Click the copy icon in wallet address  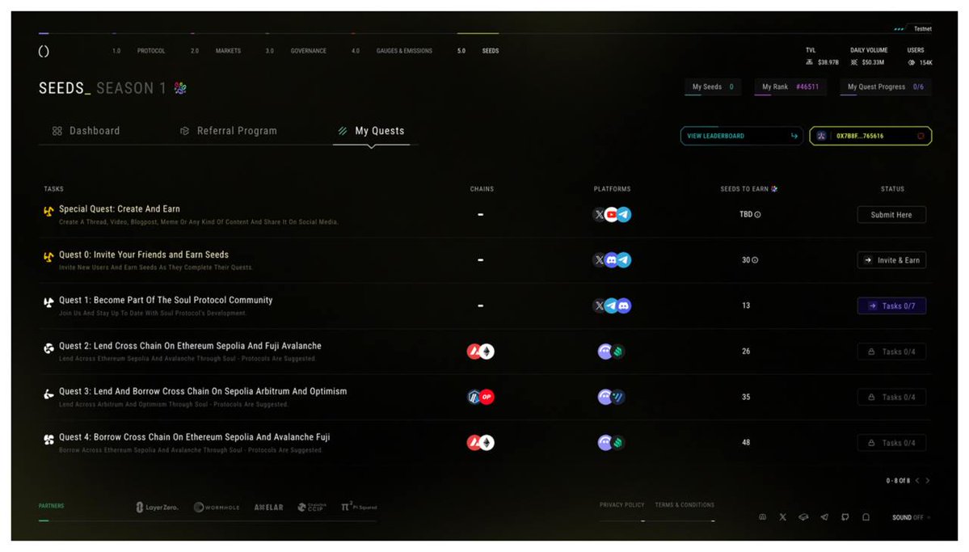click(x=921, y=136)
